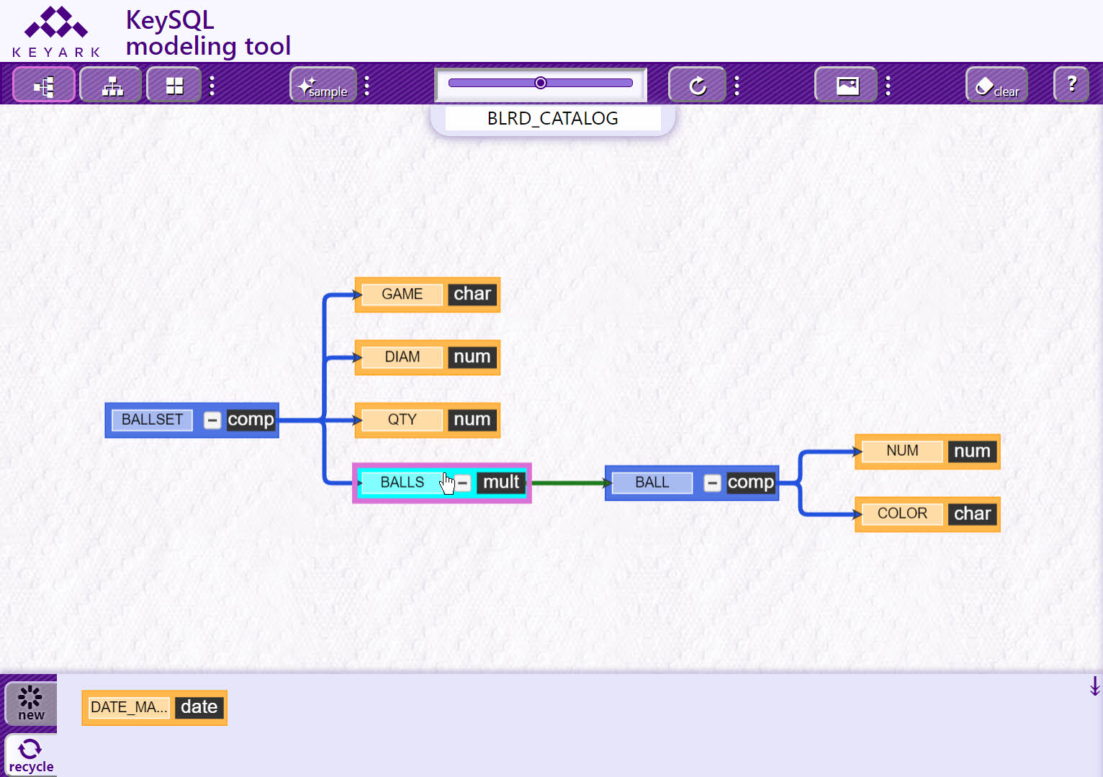
Task: Click the mult type tag of BALLS
Action: tap(501, 482)
